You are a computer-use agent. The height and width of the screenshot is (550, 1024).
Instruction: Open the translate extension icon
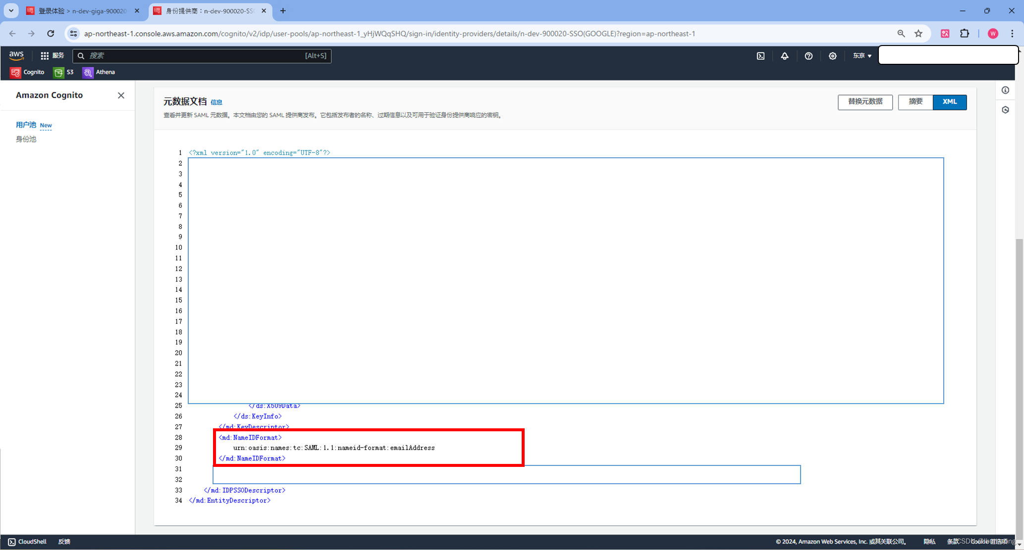point(945,34)
